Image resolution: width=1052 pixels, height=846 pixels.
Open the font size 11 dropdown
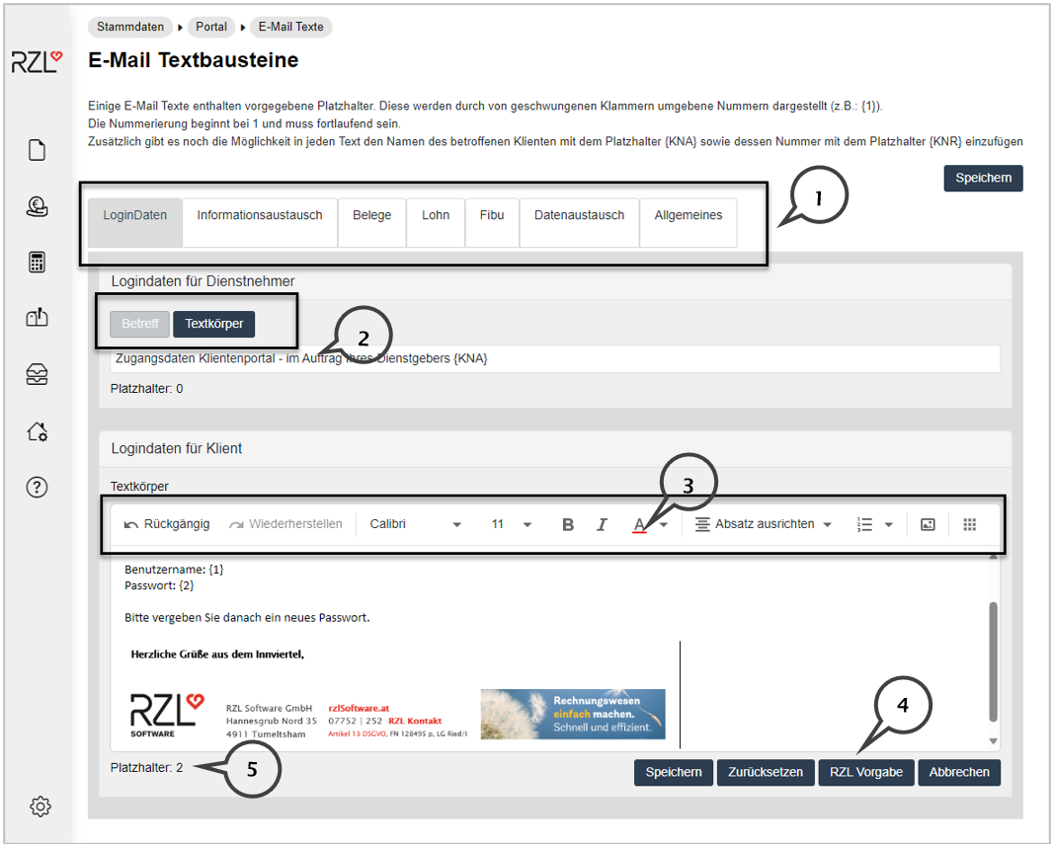click(511, 524)
